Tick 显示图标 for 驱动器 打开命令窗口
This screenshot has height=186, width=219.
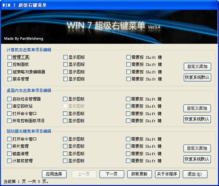tap(65, 139)
